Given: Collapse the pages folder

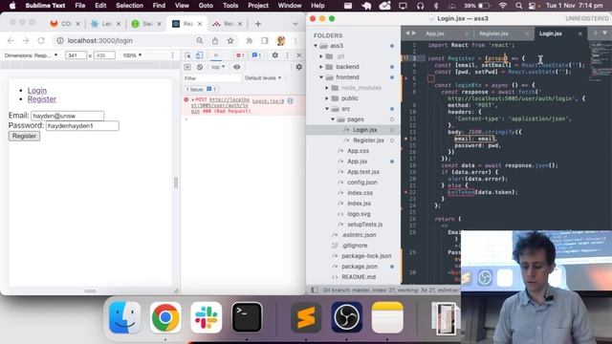Looking at the screenshot, I should 333,119.
